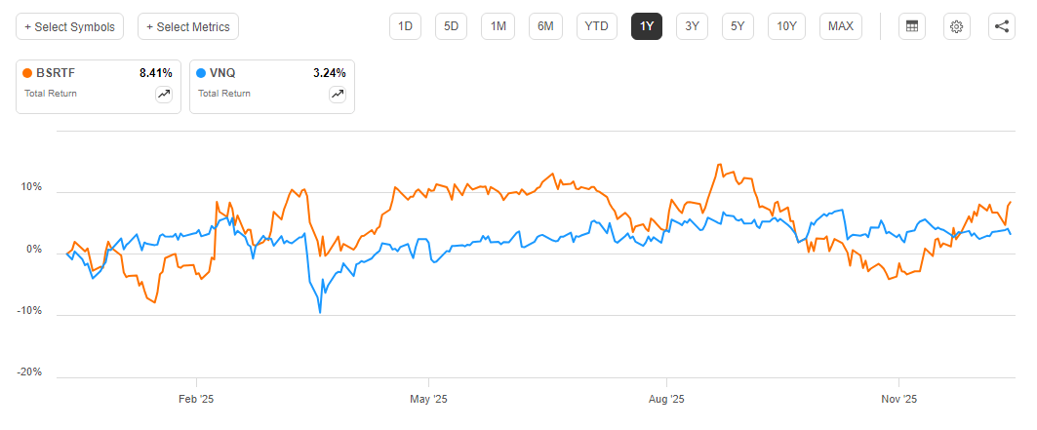Click BSRTF trend chart icon
The height and width of the screenshot is (430, 1037).
163,95
